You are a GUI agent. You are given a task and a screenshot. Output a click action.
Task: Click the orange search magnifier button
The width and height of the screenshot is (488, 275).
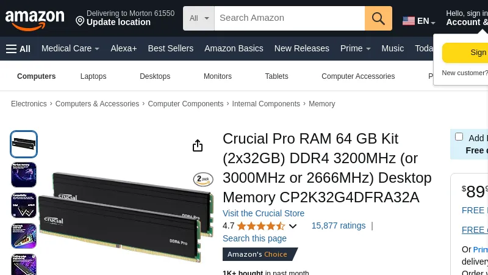coord(378,18)
